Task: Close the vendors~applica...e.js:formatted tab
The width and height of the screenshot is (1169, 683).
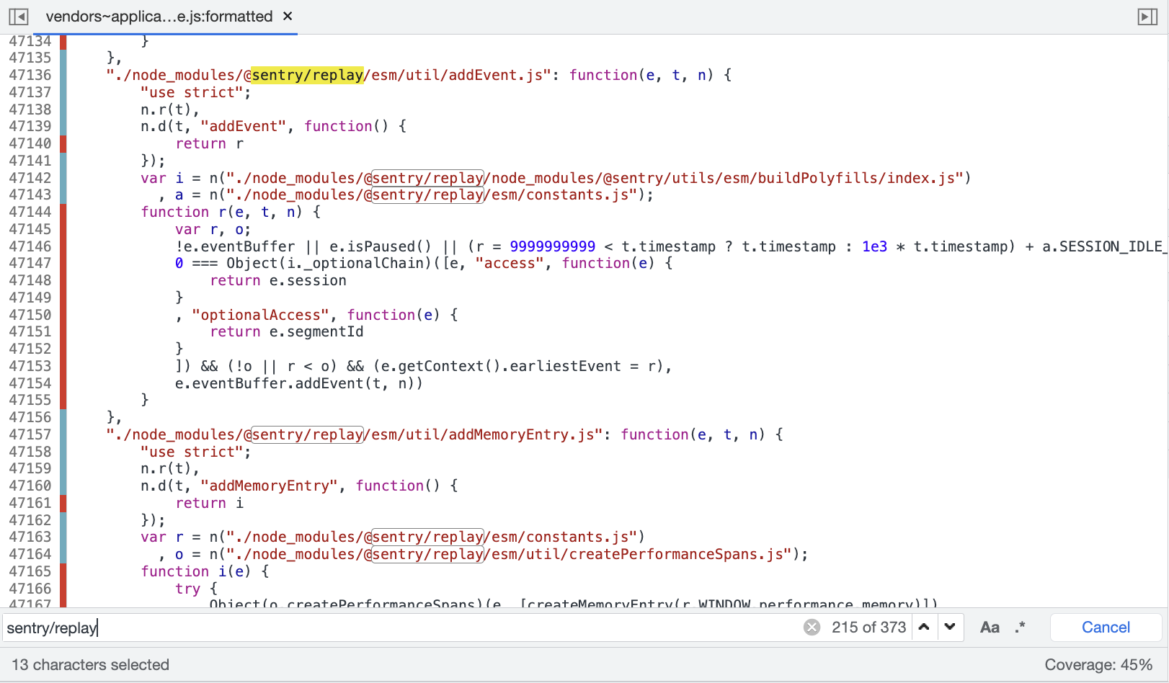Action: pyautogui.click(x=288, y=16)
